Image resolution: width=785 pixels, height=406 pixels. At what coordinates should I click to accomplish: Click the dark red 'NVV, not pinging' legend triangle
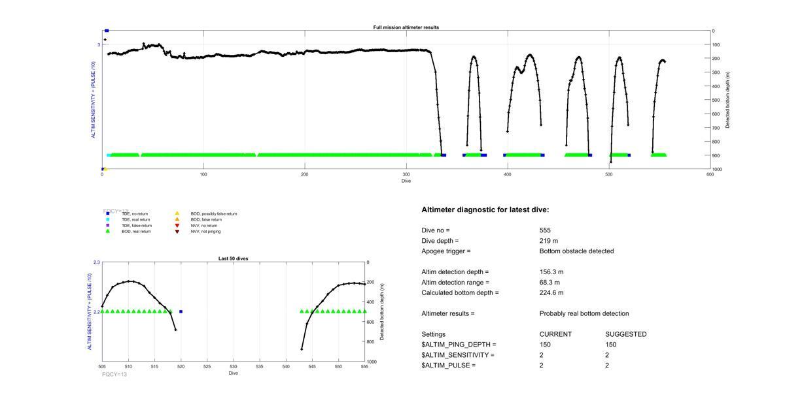click(177, 231)
